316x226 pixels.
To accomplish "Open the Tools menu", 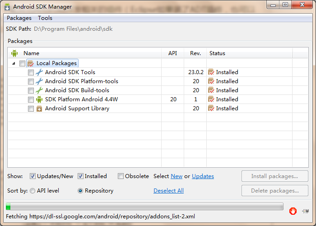I will (x=45, y=18).
